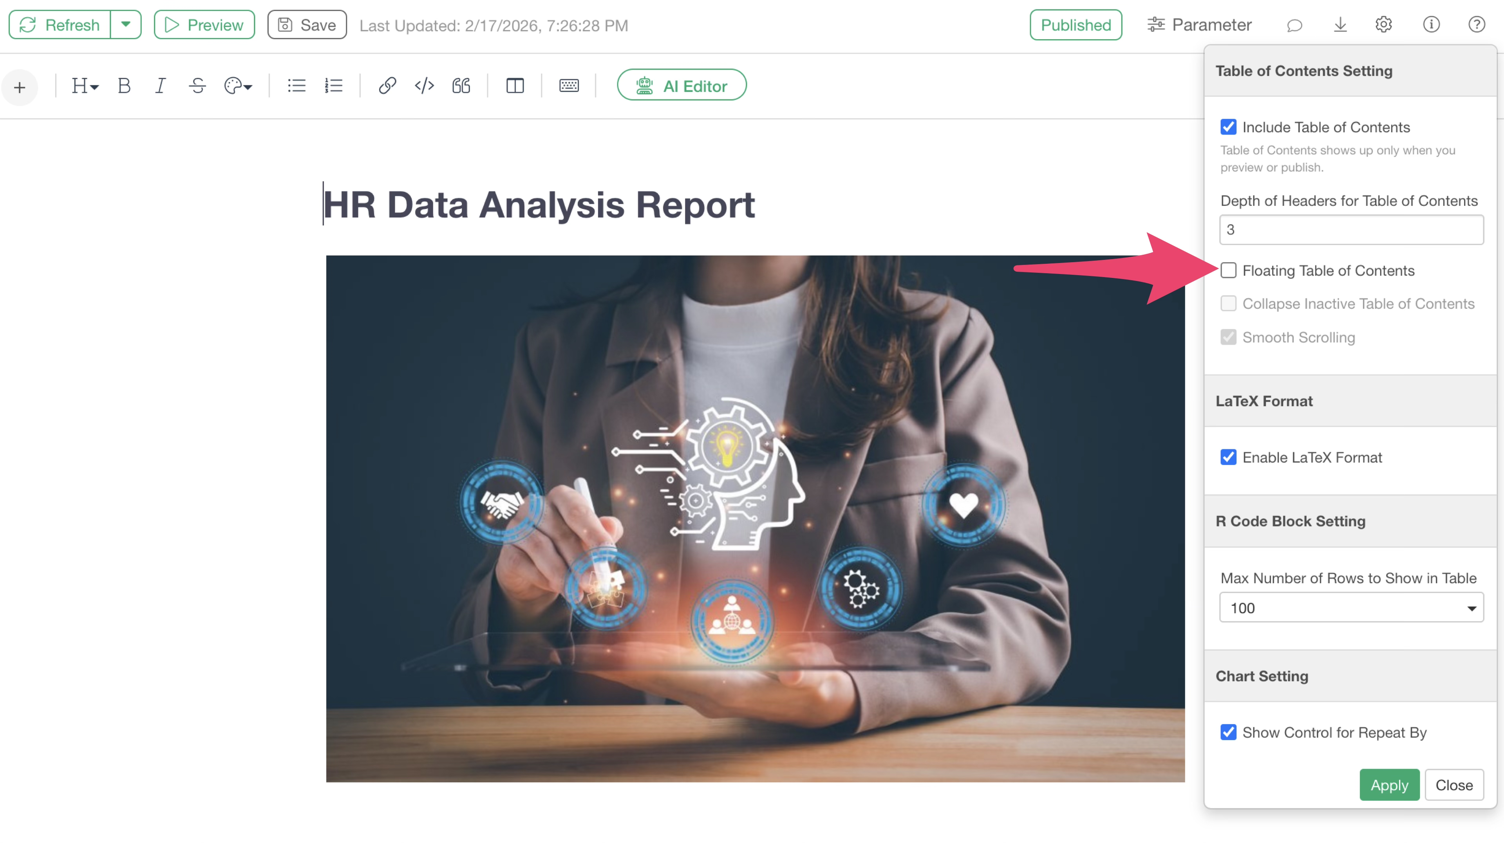Click the Bold formatting icon
1504x843 pixels.
pyautogui.click(x=124, y=86)
